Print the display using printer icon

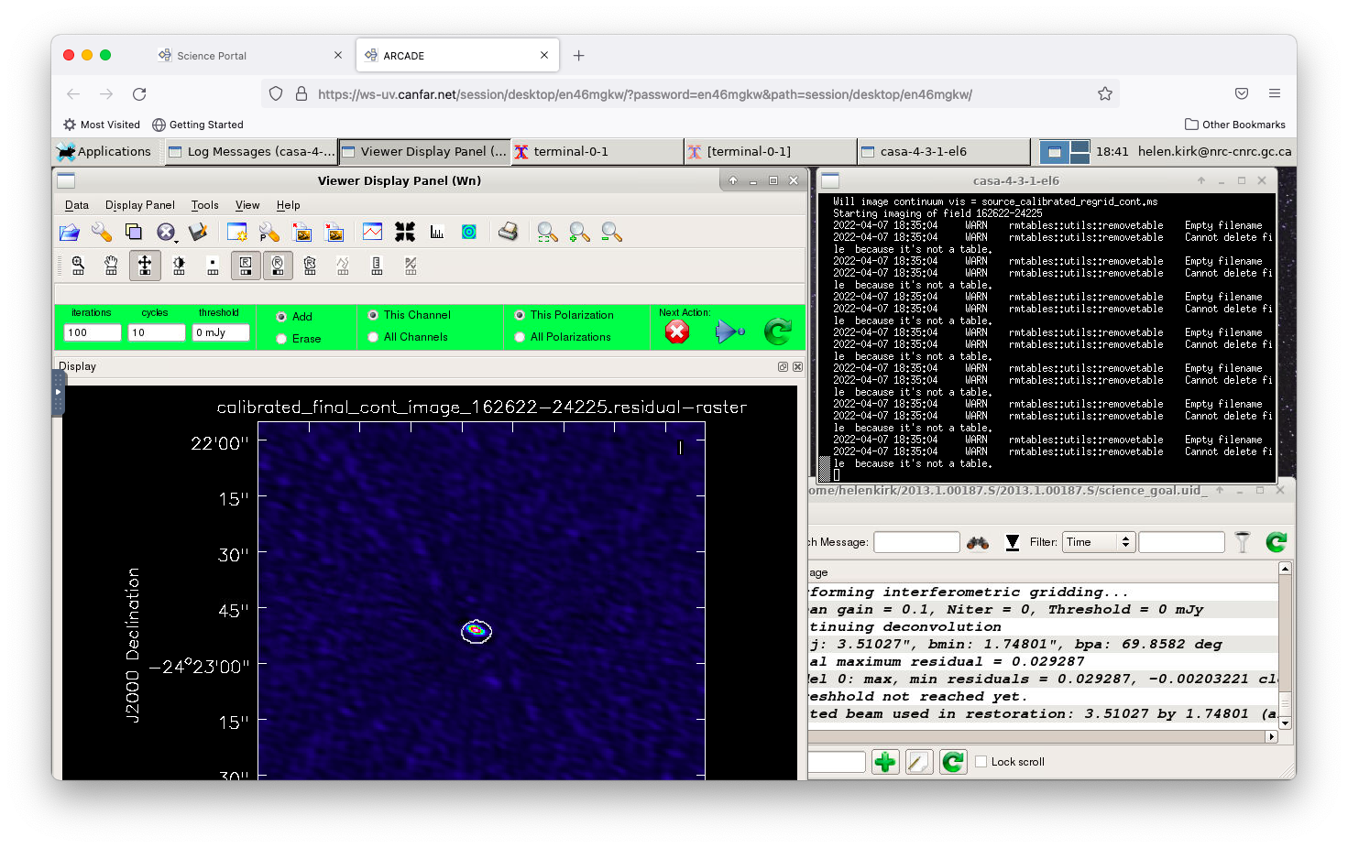pyautogui.click(x=509, y=233)
